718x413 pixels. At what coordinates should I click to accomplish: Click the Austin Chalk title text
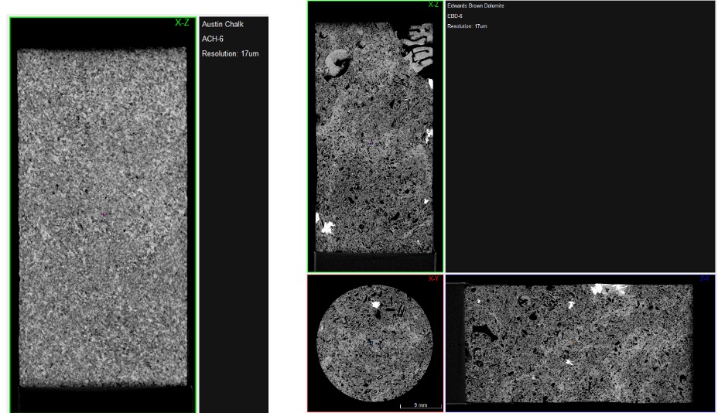pos(223,24)
